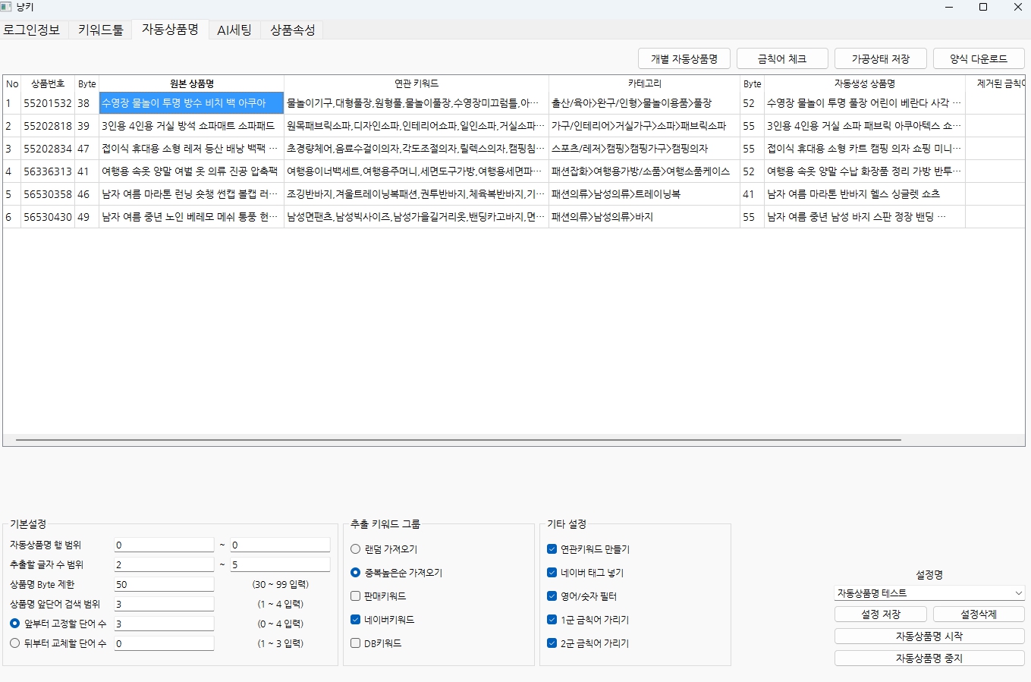This screenshot has height=682, width=1031.
Task: Save processing state with 가공상태 저장
Action: [x=881, y=58]
